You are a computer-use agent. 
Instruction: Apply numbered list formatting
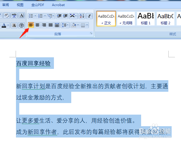click(x=40, y=16)
